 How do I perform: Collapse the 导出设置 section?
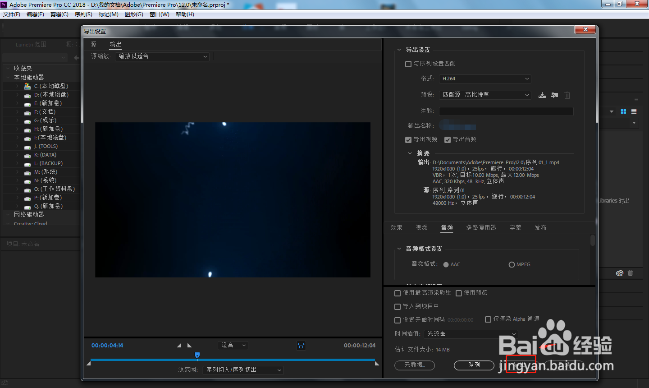(399, 50)
